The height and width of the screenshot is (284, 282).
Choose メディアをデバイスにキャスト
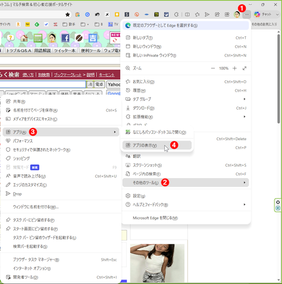click(61, 119)
